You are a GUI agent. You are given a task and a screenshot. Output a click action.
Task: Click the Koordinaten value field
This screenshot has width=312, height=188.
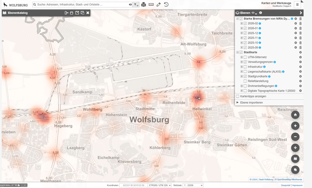click(133, 185)
